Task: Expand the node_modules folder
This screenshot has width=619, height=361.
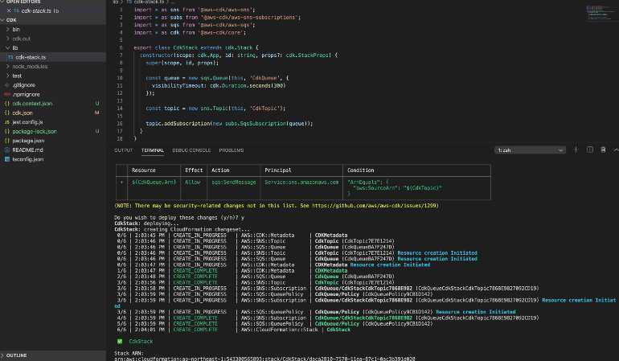Action: [x=30, y=67]
